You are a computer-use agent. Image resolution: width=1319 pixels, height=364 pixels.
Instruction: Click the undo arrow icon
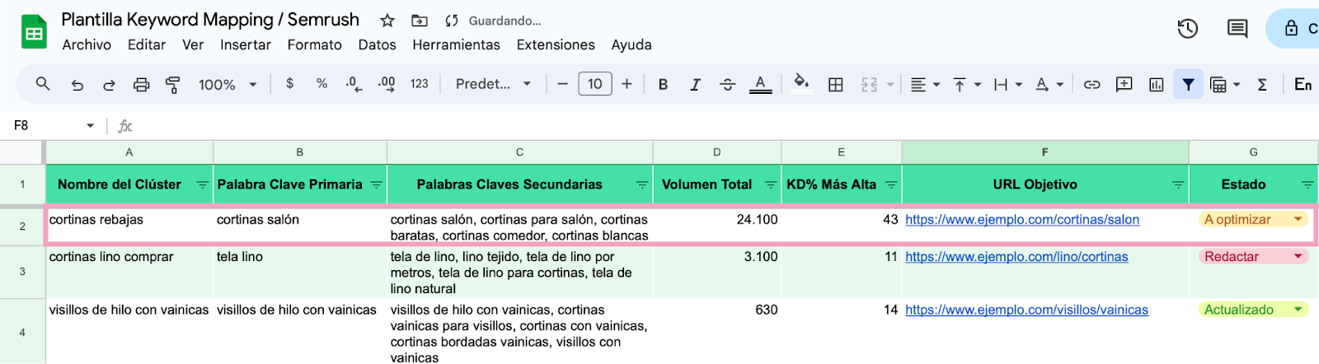[77, 84]
